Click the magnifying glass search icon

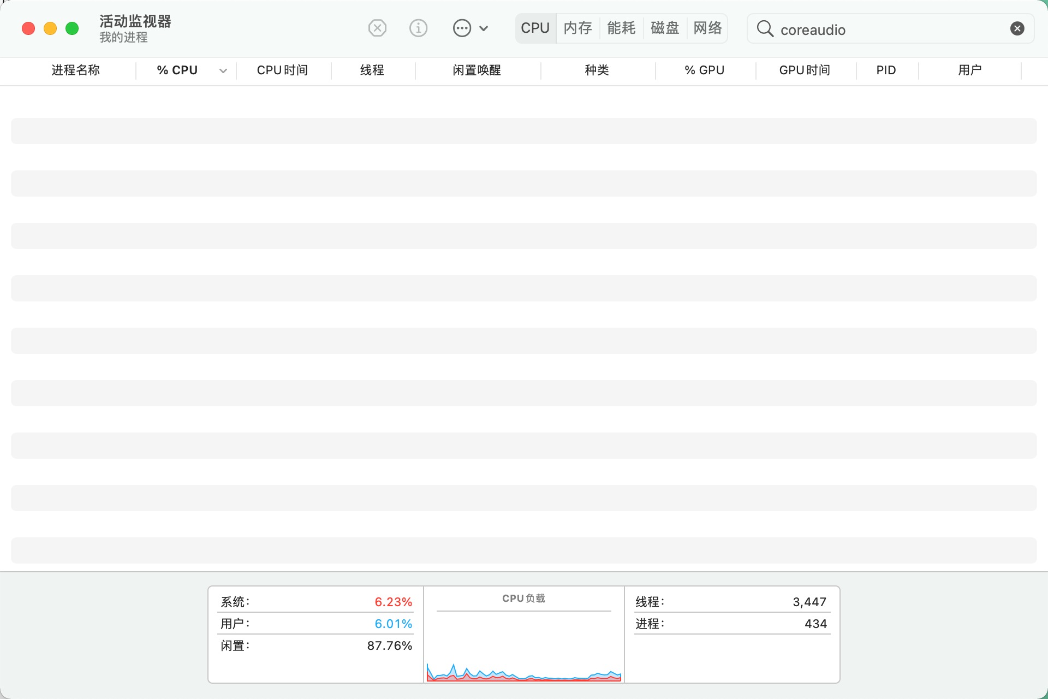pos(765,29)
